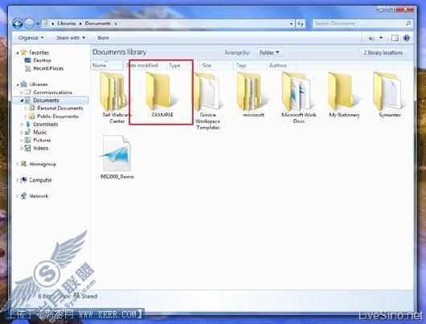Open the Share with dropdown menu
Screen dimensions: 426x324
coord(71,38)
